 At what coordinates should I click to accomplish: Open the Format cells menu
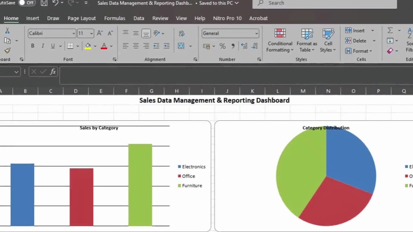pyautogui.click(x=358, y=51)
